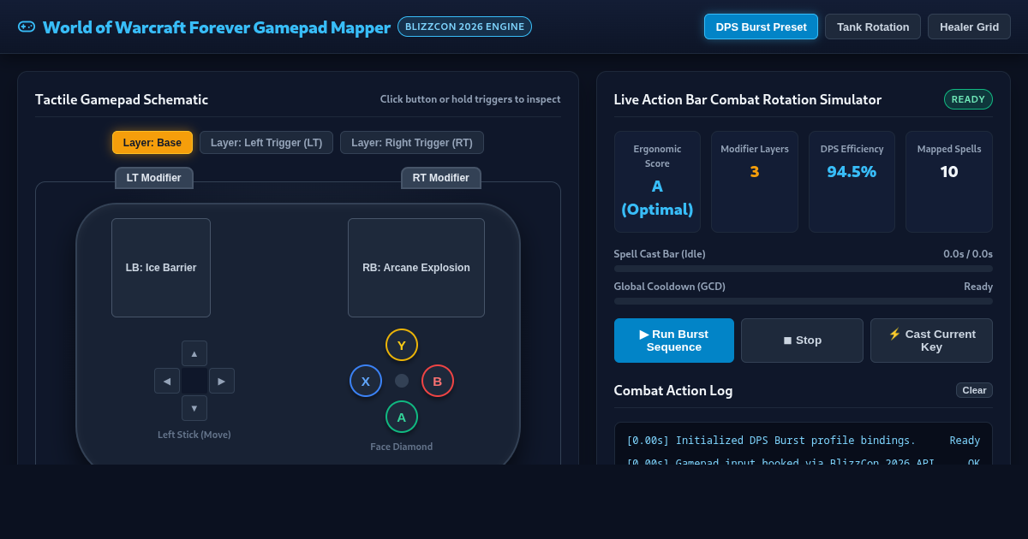Click the Left Stick (Move) label
The image size is (1028, 539).
(x=194, y=435)
